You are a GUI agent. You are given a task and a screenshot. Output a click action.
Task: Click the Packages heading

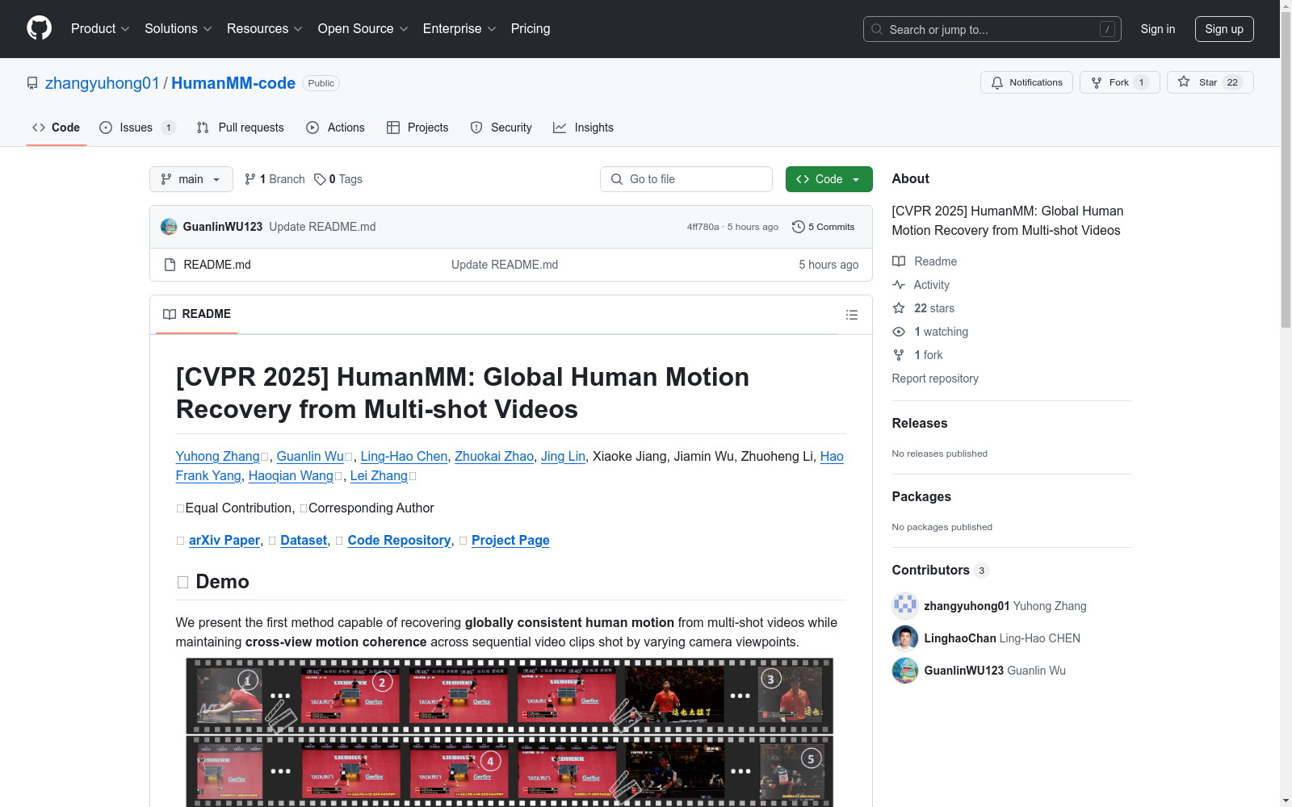pos(921,496)
